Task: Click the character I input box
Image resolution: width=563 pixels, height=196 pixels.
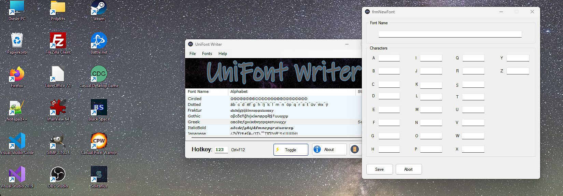Action: (x=431, y=58)
